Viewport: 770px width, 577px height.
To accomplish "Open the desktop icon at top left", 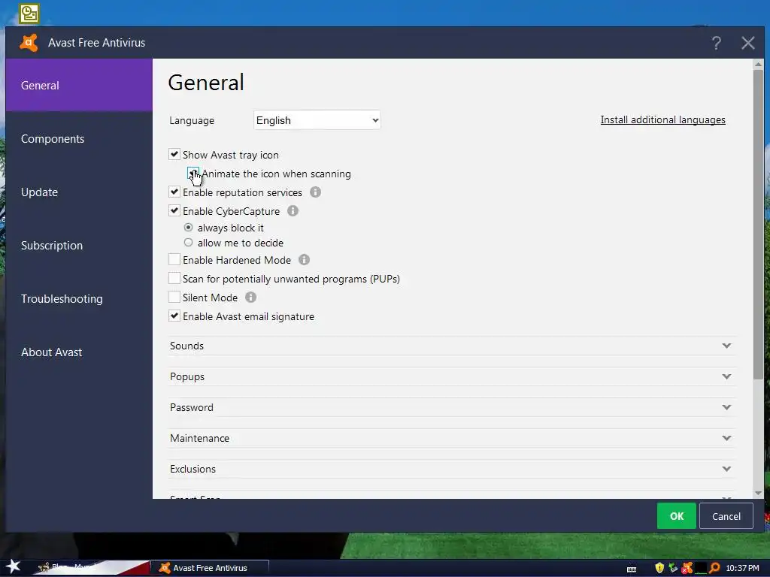I will (29, 14).
